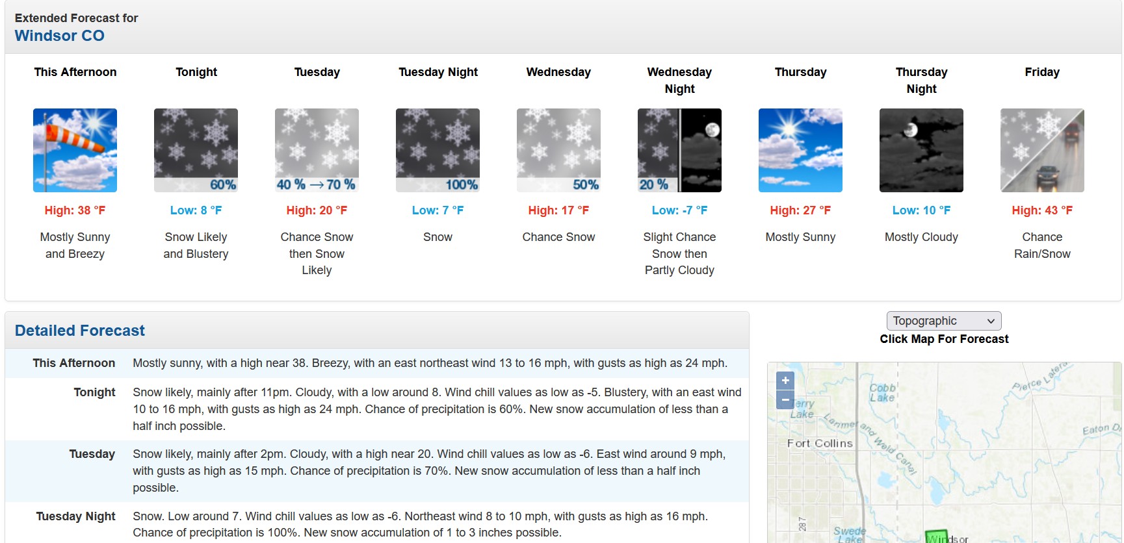Image resolution: width=1124 pixels, height=543 pixels.
Task: Open the Topographic map type dropdown
Action: 944,321
